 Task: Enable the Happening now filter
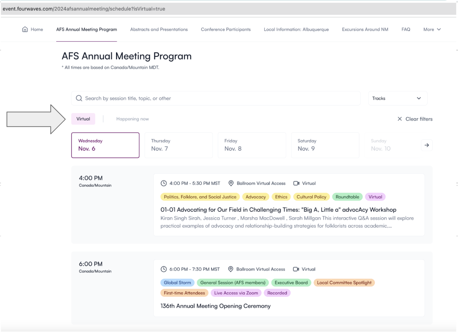(133, 119)
